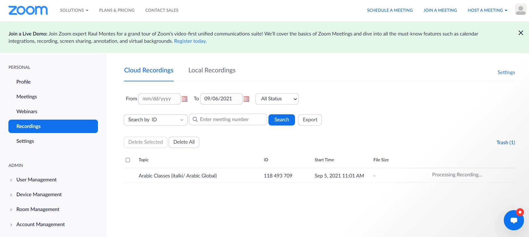529x237 pixels.
Task: Click meeting ID 118 493 709
Action: pos(278,176)
